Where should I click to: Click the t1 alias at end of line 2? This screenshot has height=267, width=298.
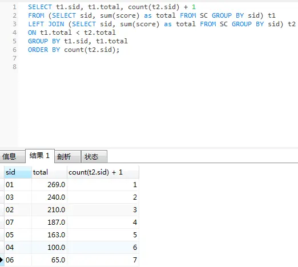pyautogui.click(x=272, y=15)
